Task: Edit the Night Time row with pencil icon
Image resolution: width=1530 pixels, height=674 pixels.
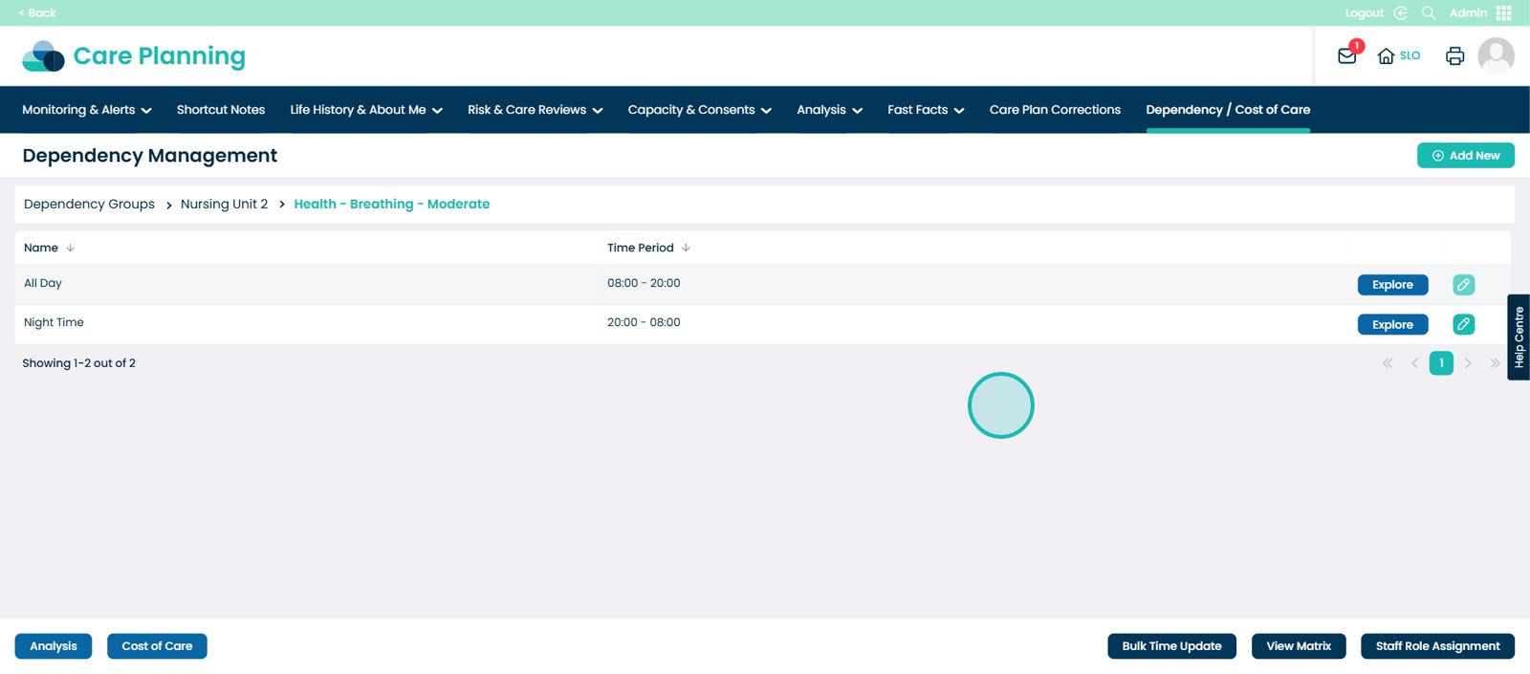Action: pyautogui.click(x=1463, y=324)
